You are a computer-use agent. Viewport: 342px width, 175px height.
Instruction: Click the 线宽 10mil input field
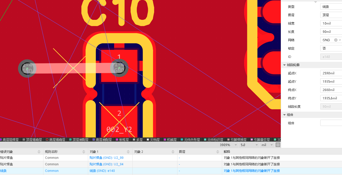331,23
